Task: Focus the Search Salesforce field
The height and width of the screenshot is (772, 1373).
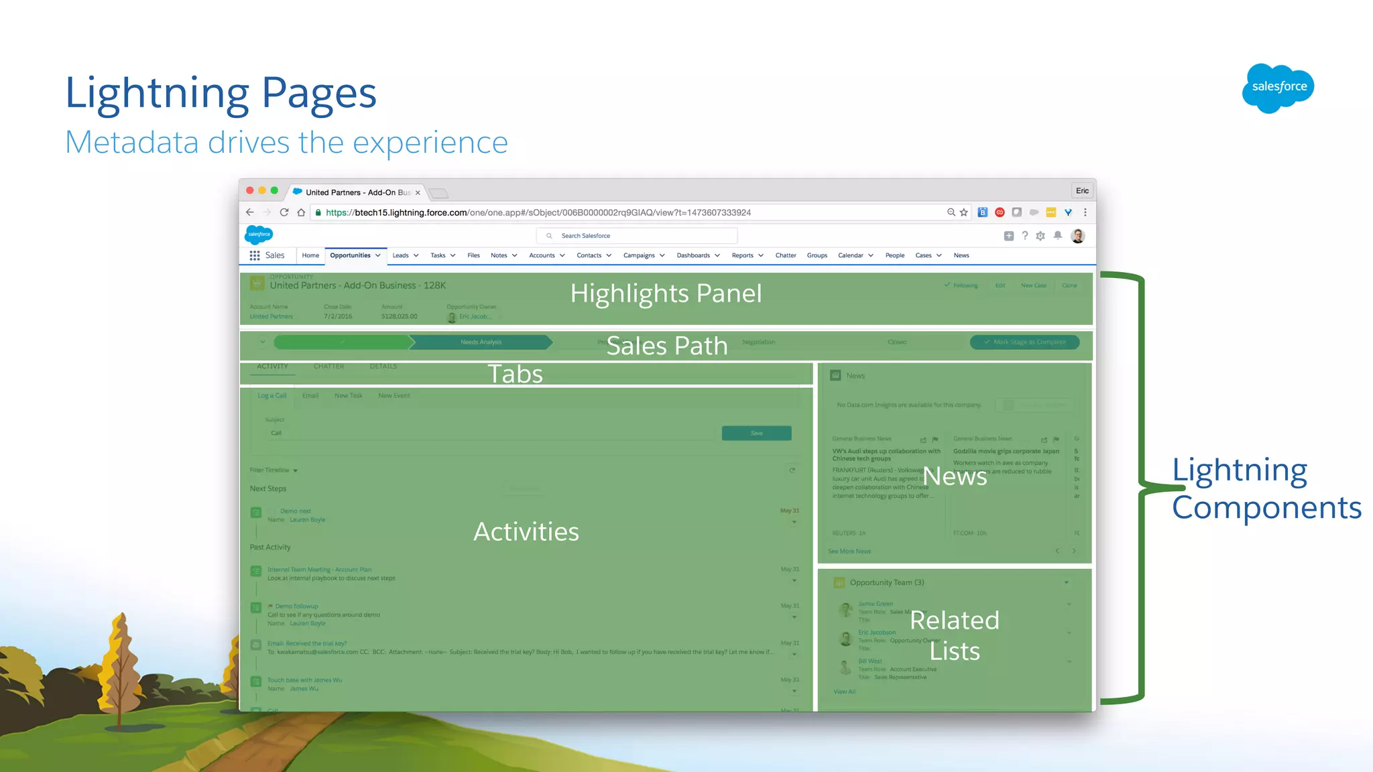Action: (637, 236)
